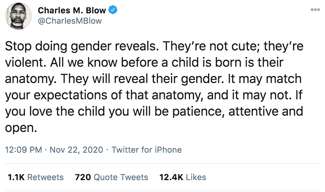
Task: Click the "720" quote tweet count number
Action: (x=83, y=177)
